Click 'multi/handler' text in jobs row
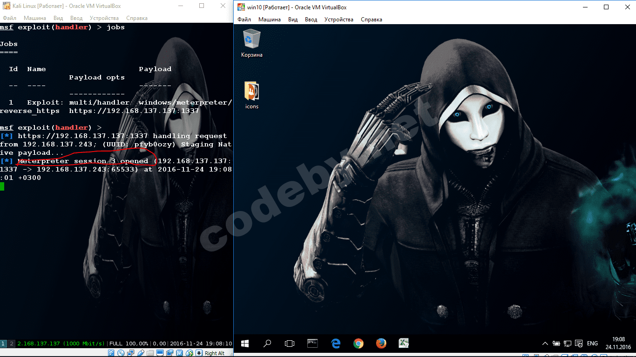Screen dimensions: 636x357 click(99, 102)
